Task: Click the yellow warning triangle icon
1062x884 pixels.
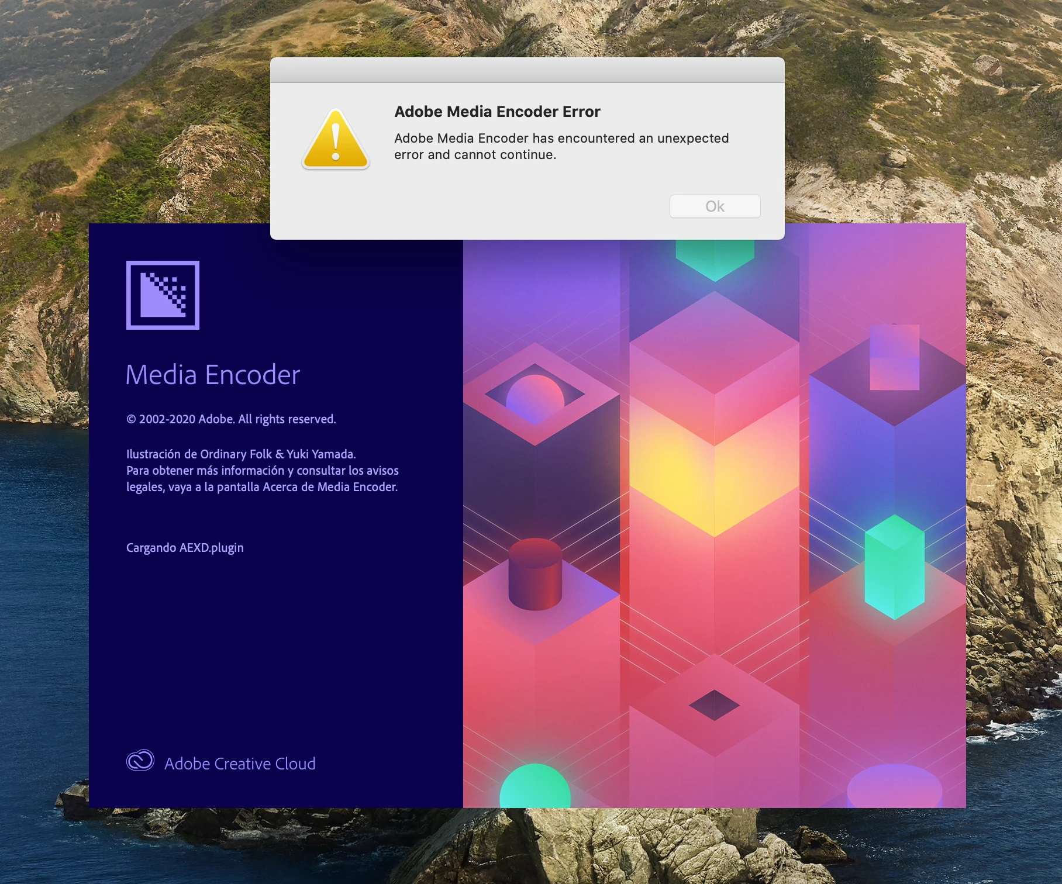Action: [x=336, y=139]
